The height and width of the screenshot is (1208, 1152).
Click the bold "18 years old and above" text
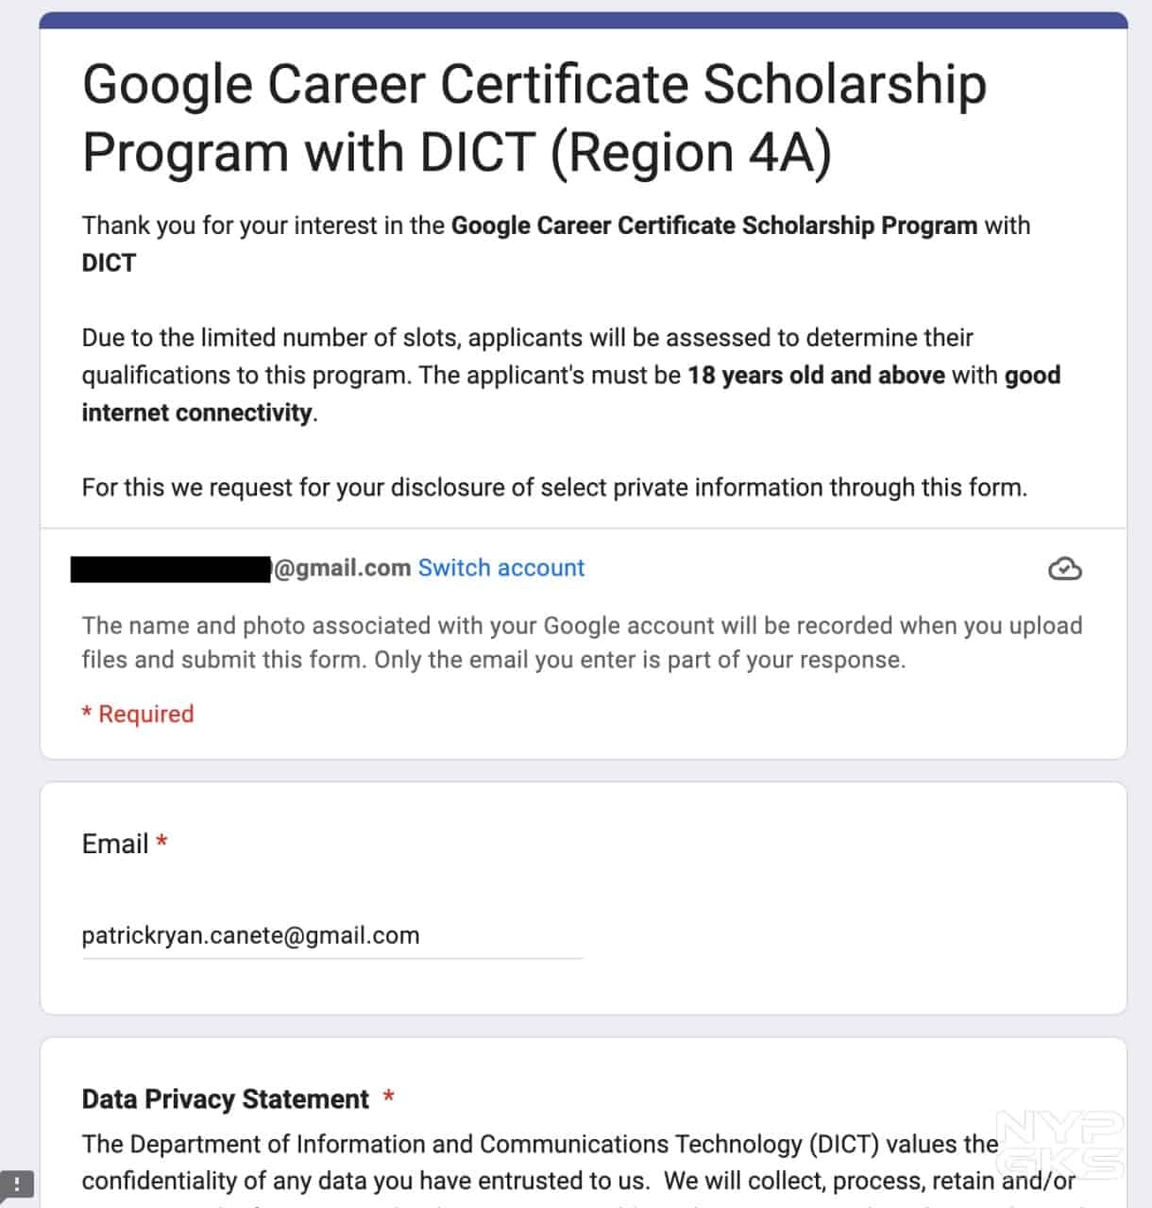(816, 376)
